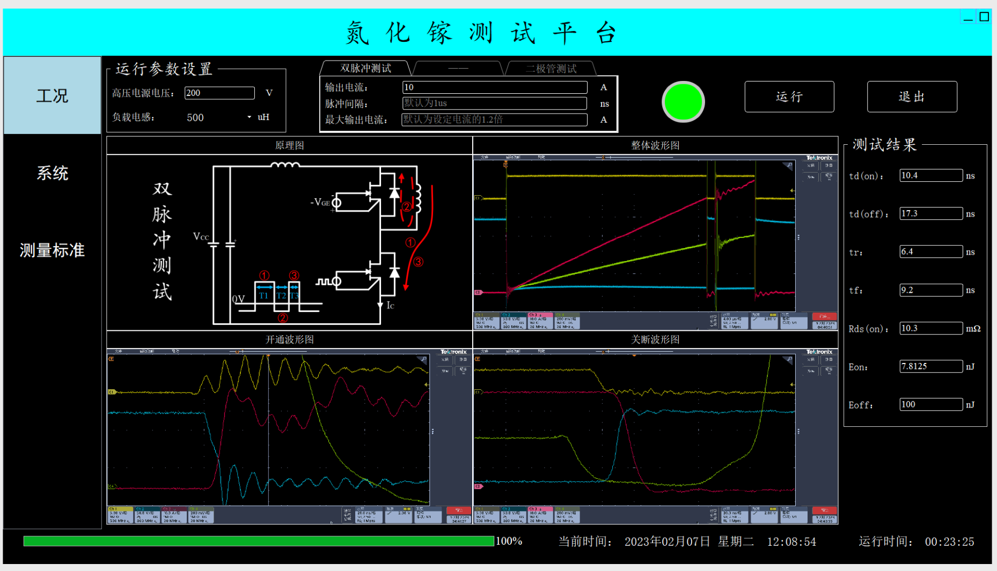Click the Tektronix logo in 开通波形图

(x=453, y=352)
